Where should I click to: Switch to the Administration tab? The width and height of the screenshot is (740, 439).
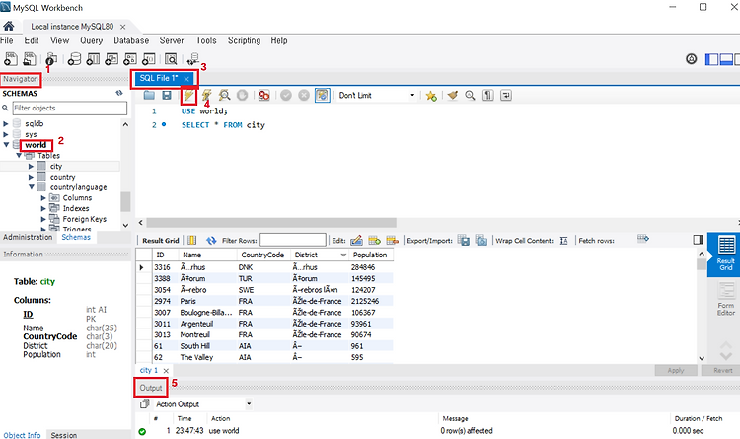(28, 237)
